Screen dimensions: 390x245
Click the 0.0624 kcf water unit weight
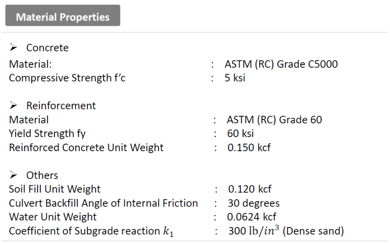(252, 217)
